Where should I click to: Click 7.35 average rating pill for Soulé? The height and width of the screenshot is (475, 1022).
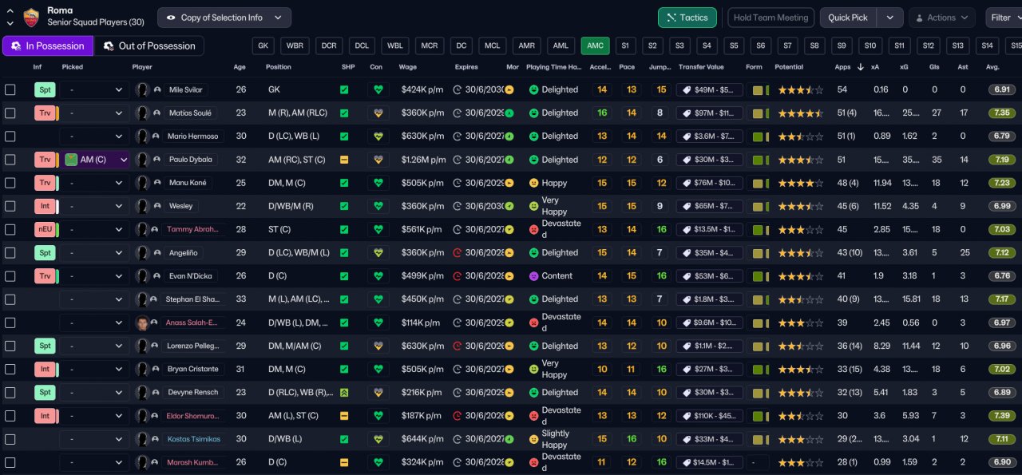(1002, 113)
